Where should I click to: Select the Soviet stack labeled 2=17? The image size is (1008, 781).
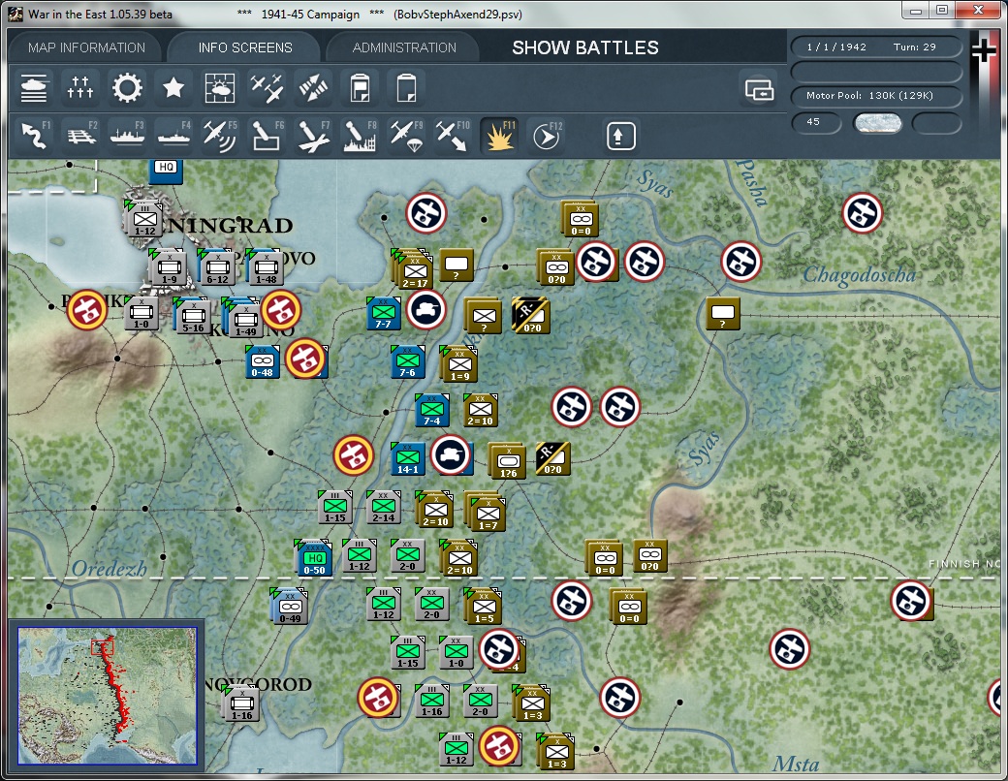coord(414,270)
